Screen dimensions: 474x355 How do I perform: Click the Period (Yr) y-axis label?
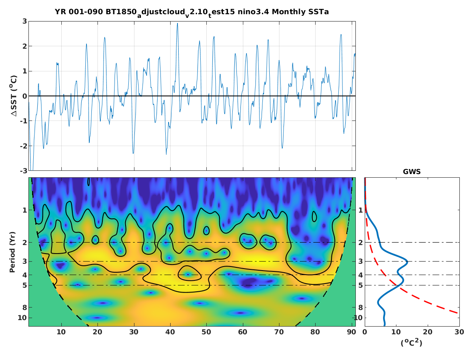point(12,252)
